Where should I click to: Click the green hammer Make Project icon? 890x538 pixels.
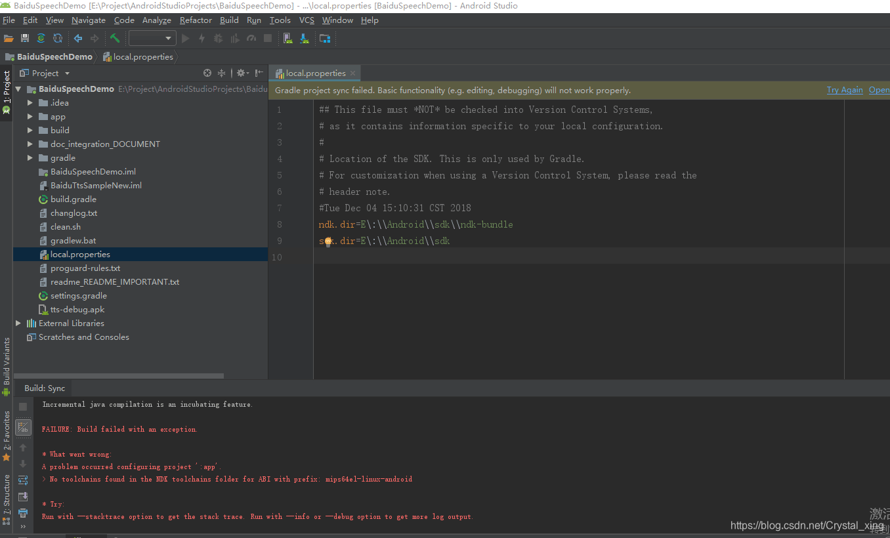coord(115,38)
